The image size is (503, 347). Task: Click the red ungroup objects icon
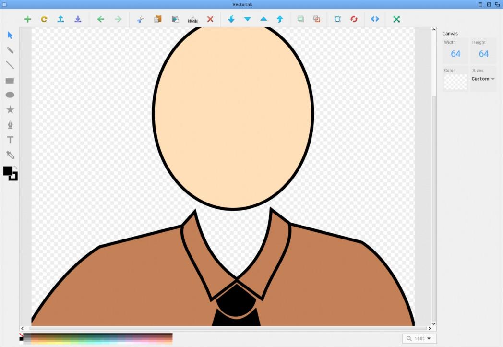pos(317,19)
